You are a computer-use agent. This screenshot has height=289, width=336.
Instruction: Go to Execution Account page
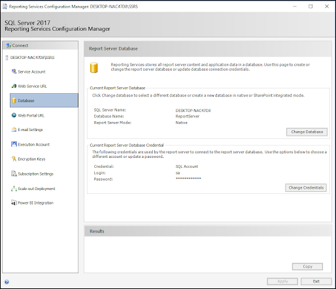tap(34, 144)
